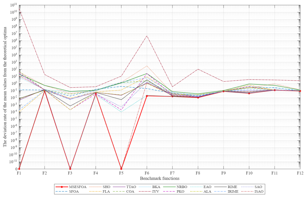Screen dimensions: 306x197
Task: Click the red MSESFOA data marker at F6
Action: pyautogui.click(x=147, y=96)
